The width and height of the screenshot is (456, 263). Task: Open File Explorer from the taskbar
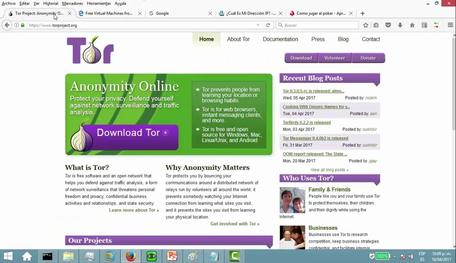tap(68, 256)
